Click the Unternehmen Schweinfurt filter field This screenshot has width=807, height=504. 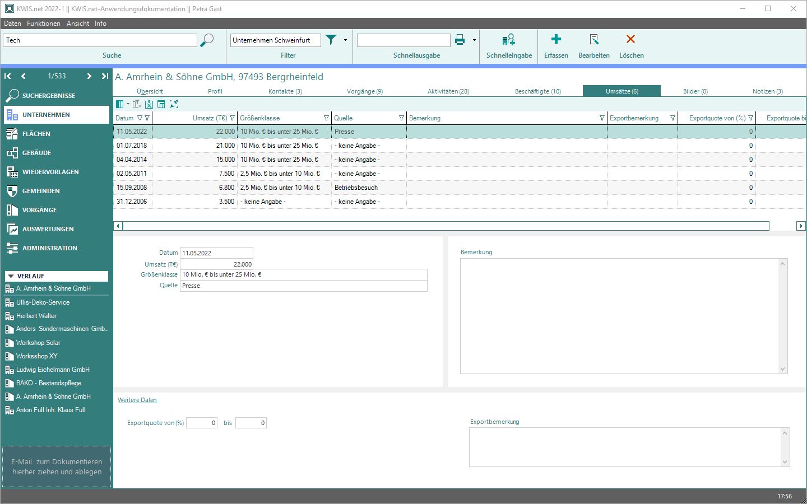click(x=275, y=40)
